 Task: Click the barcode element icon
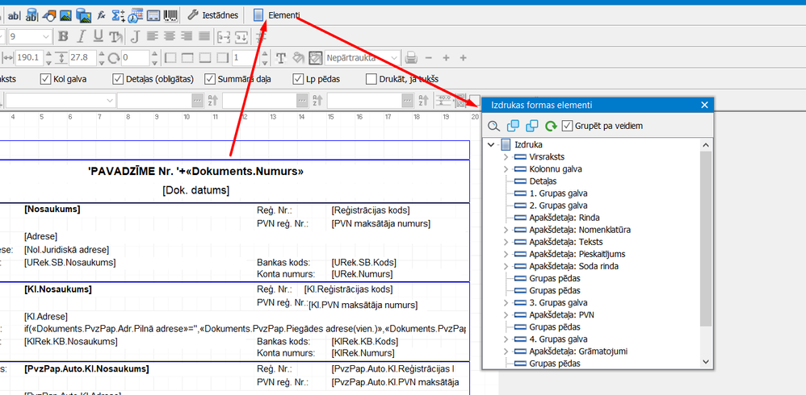click(171, 15)
